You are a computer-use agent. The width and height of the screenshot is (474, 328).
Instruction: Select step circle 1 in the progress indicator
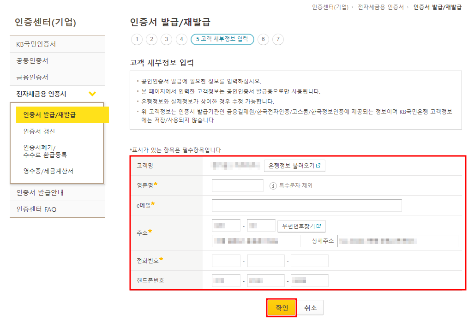[x=137, y=40]
